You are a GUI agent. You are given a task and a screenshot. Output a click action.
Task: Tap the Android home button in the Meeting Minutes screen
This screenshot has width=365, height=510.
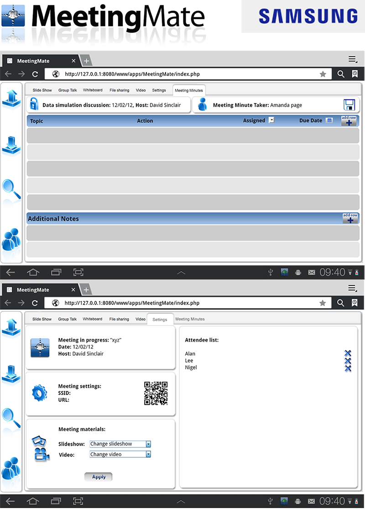(33, 272)
